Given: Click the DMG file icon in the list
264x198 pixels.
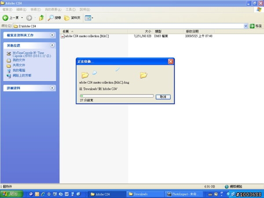Looking at the screenshot, I should pyautogui.click(x=62, y=36).
